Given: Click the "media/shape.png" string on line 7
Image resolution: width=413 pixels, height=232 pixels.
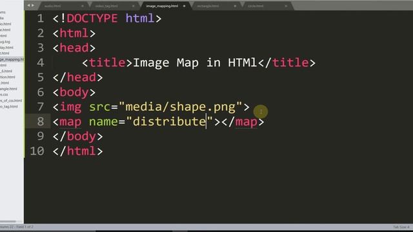Looking at the screenshot, I should [x=180, y=107].
